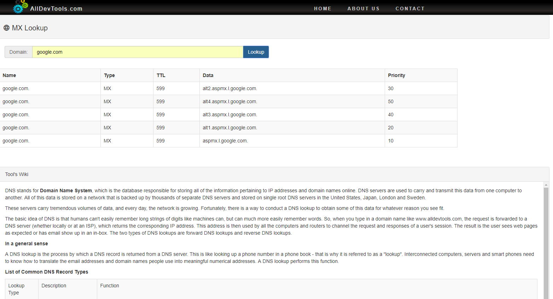Image resolution: width=553 pixels, height=299 pixels.
Task: Click the AllDevTools.com site title
Action: tap(56, 8)
